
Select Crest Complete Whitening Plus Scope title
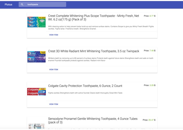[x=93, y=18]
